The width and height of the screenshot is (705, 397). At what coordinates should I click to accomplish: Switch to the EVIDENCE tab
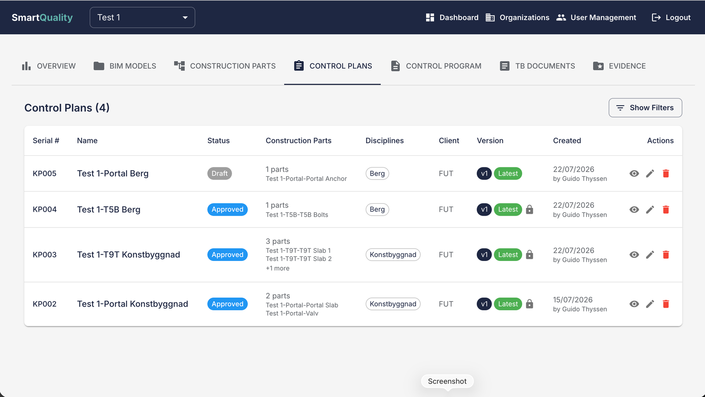620,66
